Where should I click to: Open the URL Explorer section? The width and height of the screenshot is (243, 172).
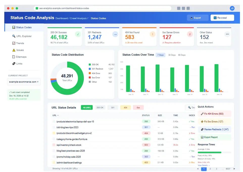[x=14, y=36]
